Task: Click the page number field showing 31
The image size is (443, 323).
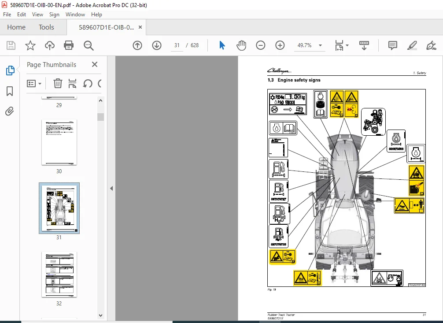Action: [x=177, y=45]
